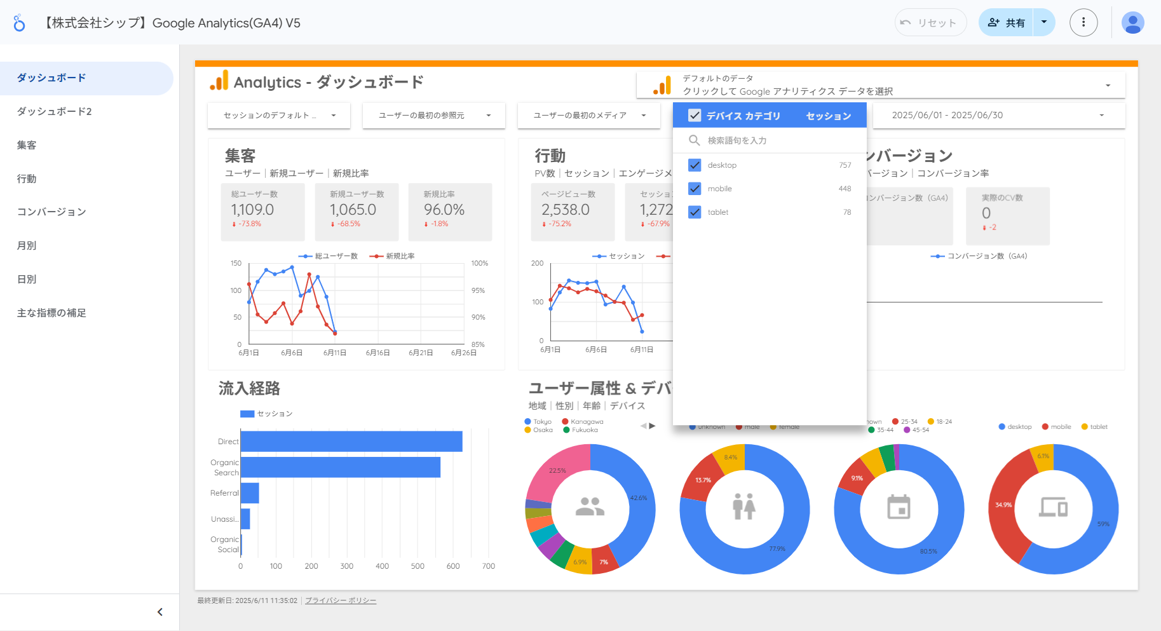Viewport: 1161px width, 631px height.
Task: Click the リセット button
Action: click(931, 23)
